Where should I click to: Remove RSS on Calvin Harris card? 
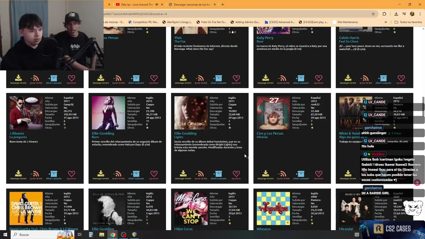[365, 79]
